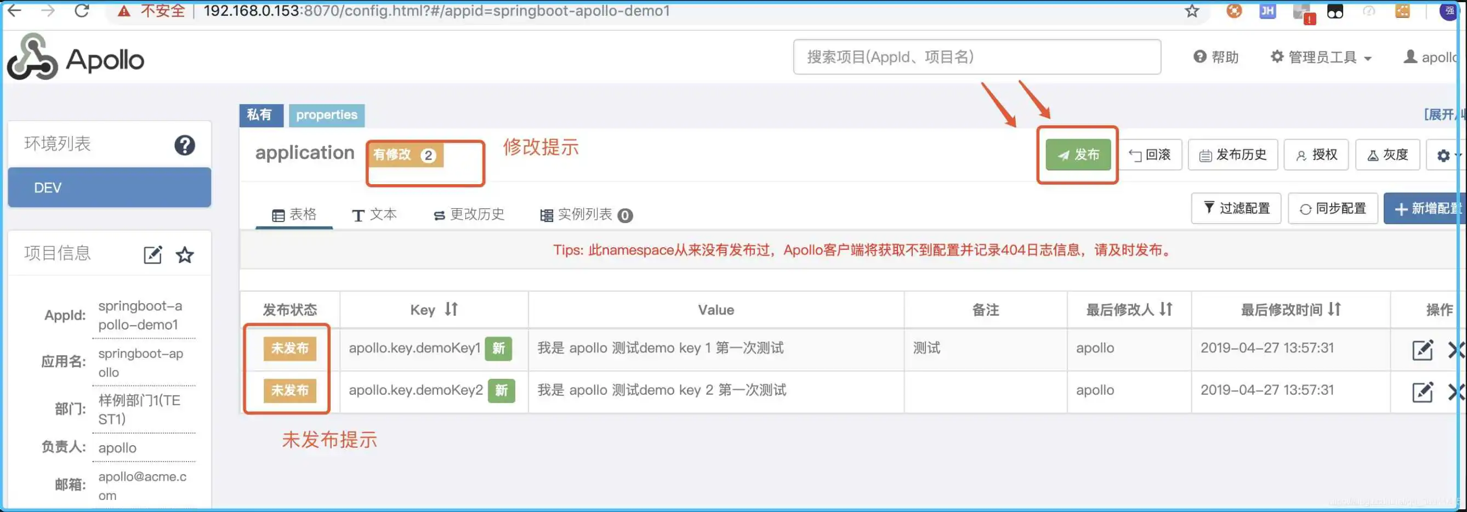Image resolution: width=1467 pixels, height=512 pixels.
Task: Switch to the 文本 tab
Action: [374, 215]
